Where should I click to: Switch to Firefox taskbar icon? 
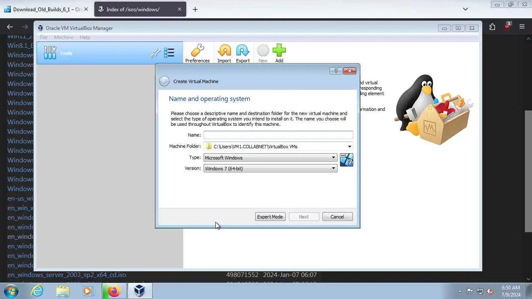pos(113,291)
